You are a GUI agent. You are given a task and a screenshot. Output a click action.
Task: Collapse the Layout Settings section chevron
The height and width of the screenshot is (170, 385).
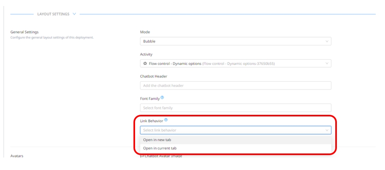pyautogui.click(x=74, y=14)
